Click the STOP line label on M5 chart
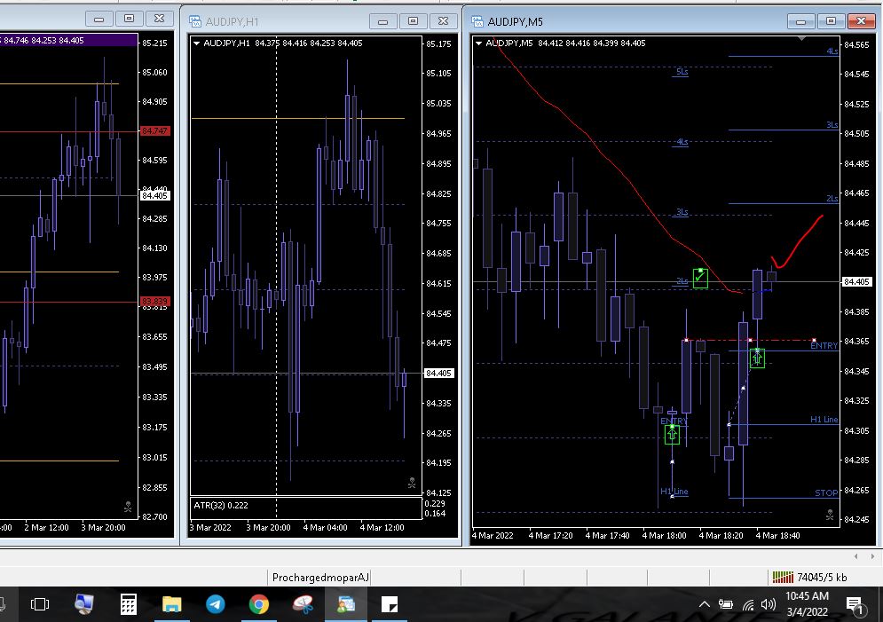883x622 pixels. click(x=825, y=493)
